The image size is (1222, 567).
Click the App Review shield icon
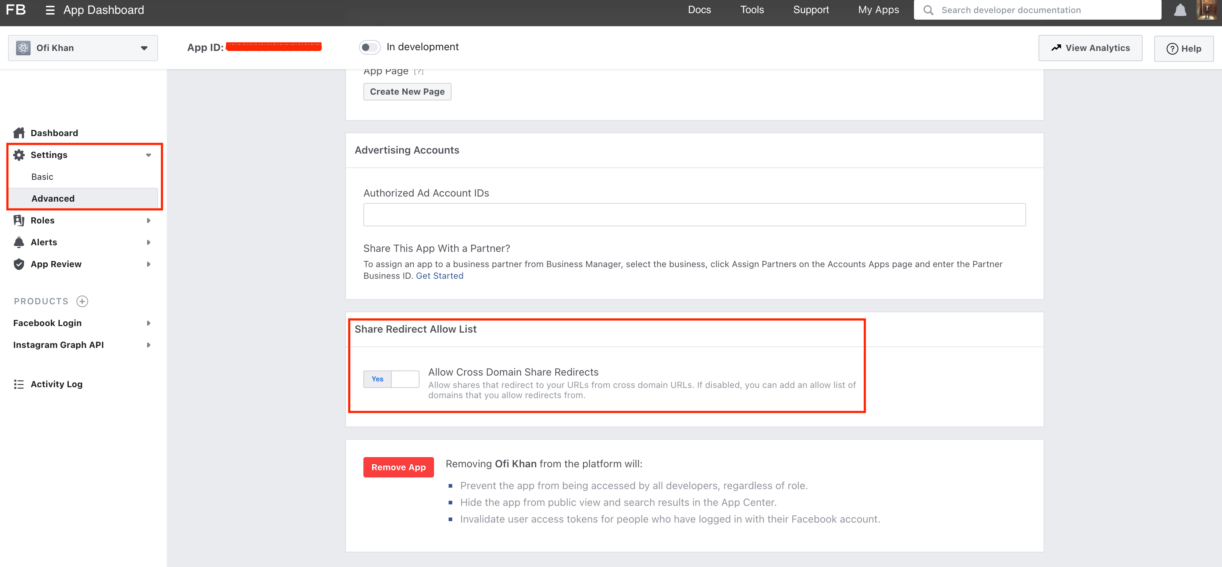click(19, 264)
